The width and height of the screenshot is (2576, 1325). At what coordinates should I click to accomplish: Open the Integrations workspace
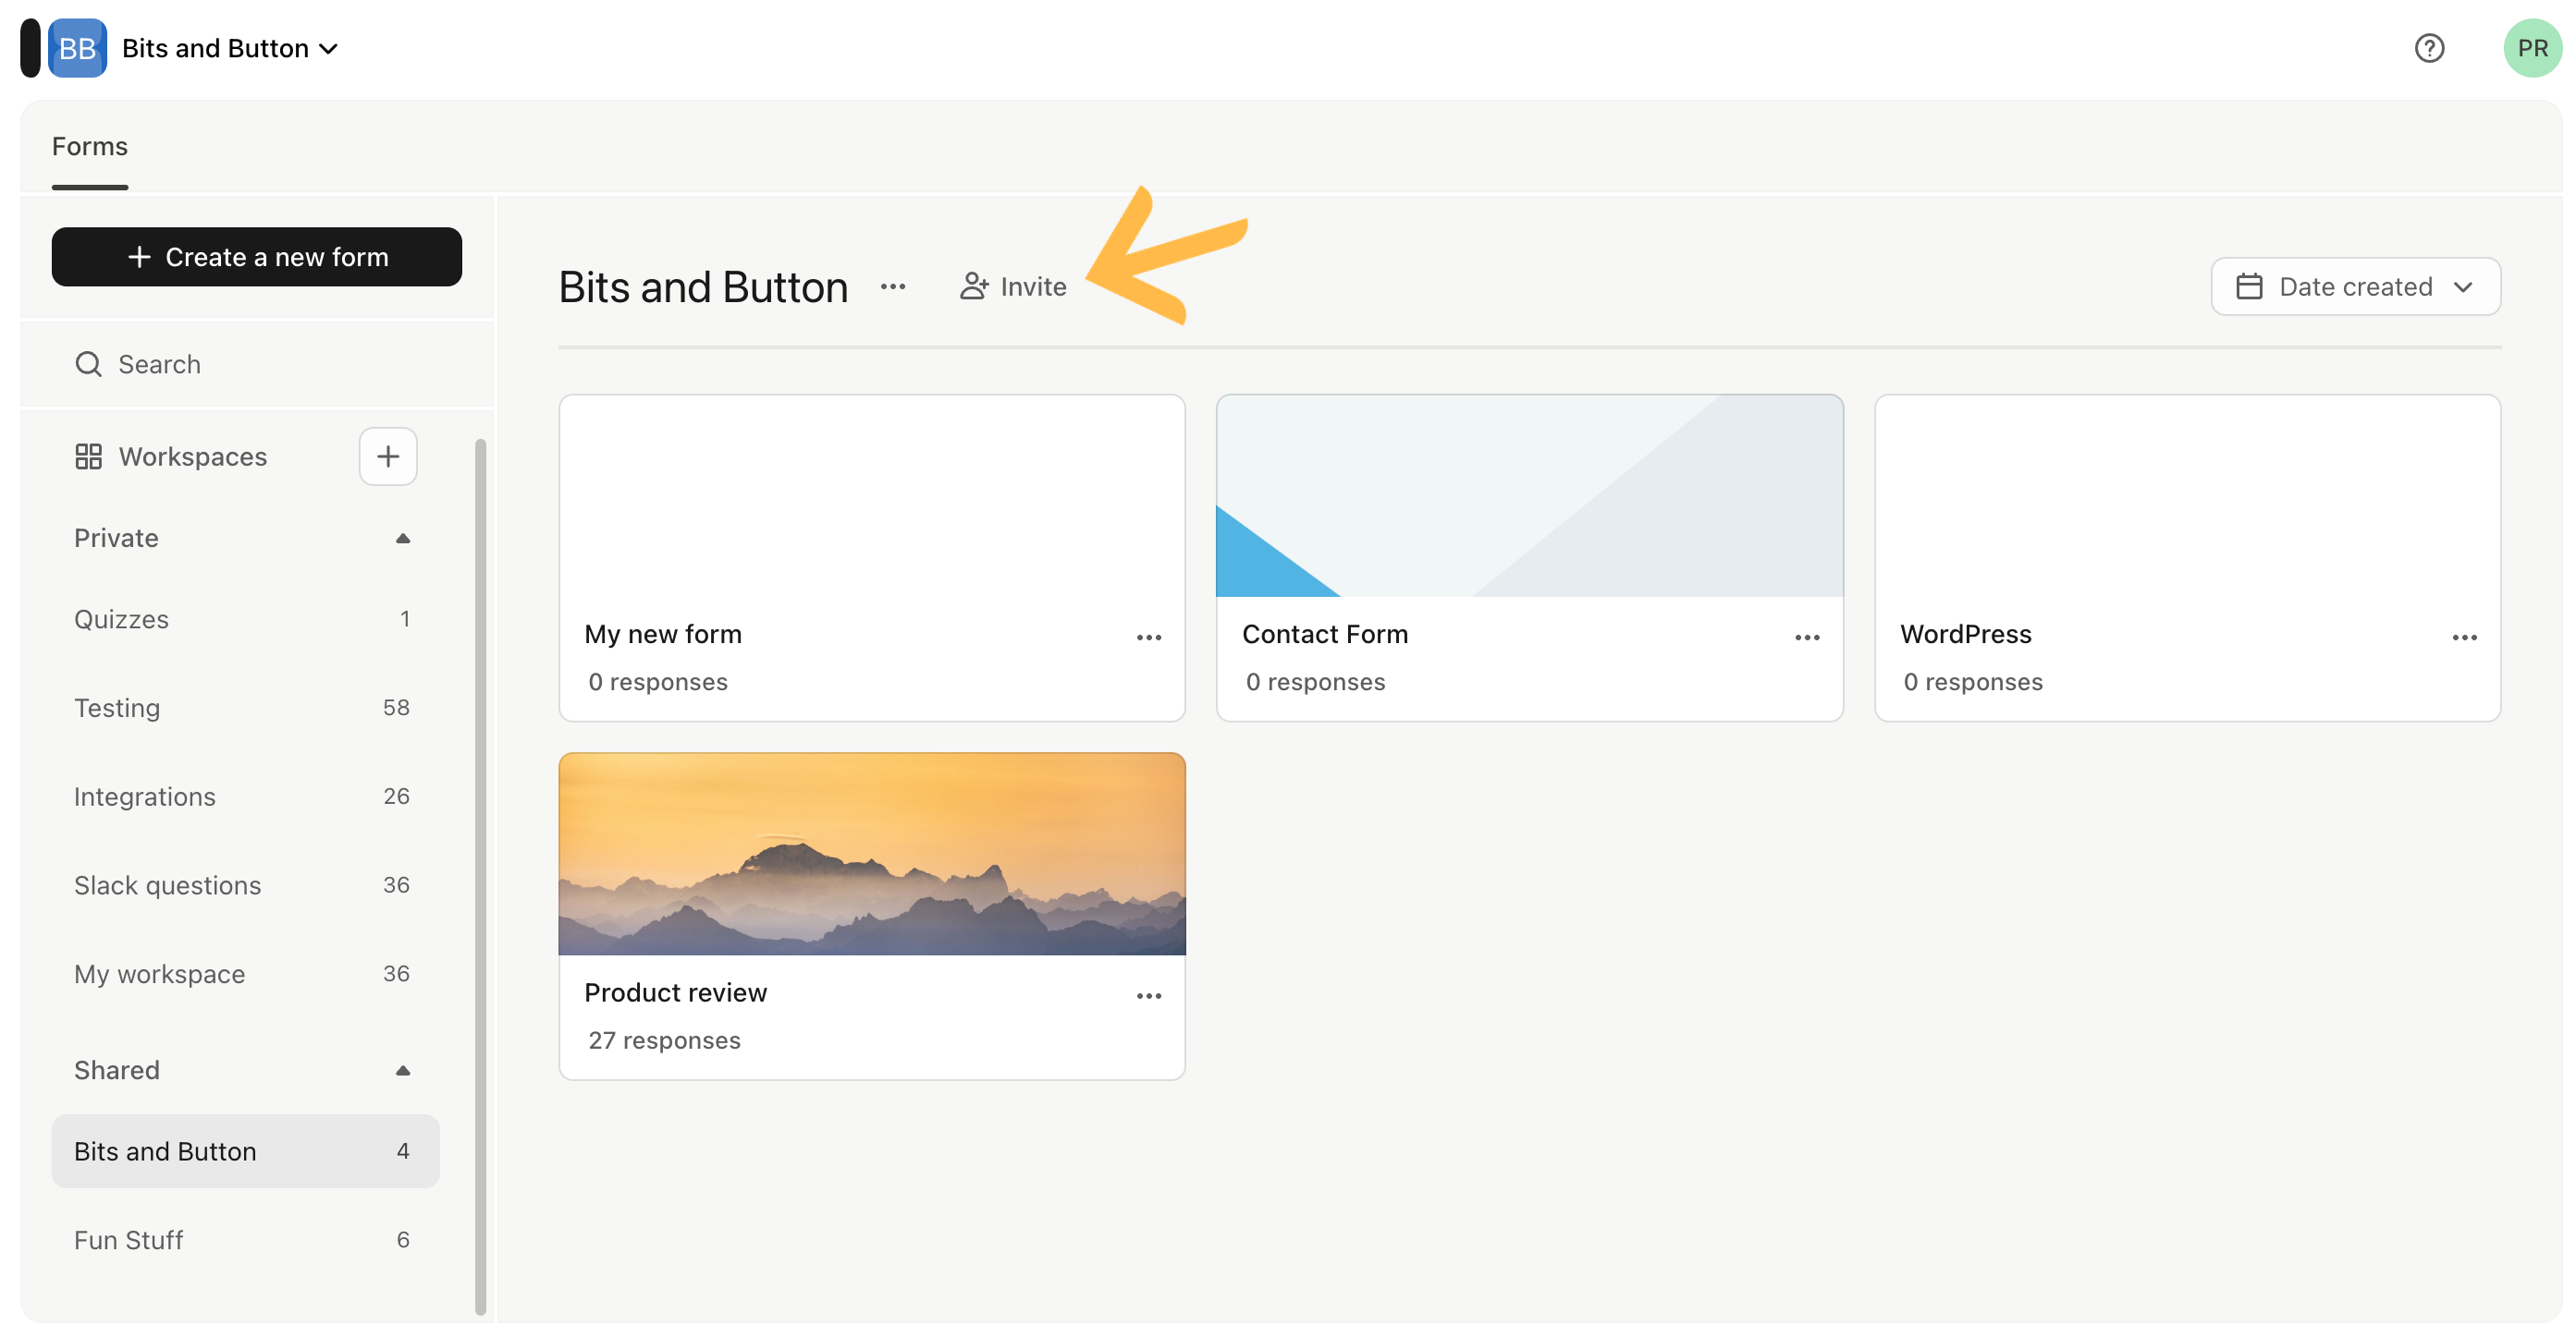[x=245, y=796]
